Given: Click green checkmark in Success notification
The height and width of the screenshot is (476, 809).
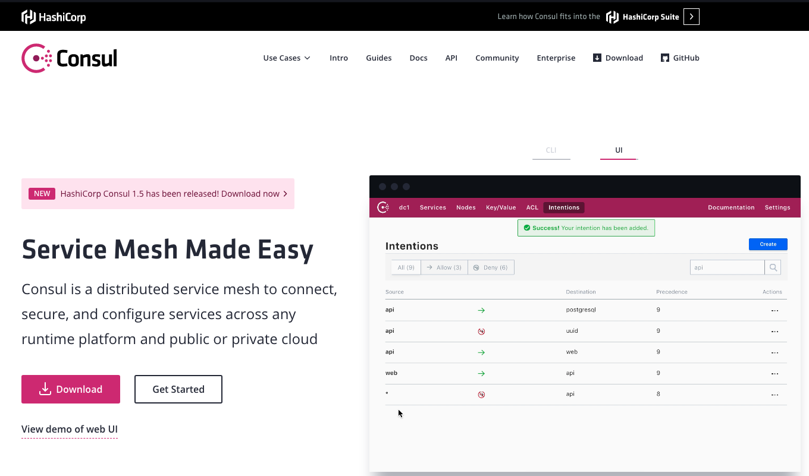Looking at the screenshot, I should click(x=526, y=228).
